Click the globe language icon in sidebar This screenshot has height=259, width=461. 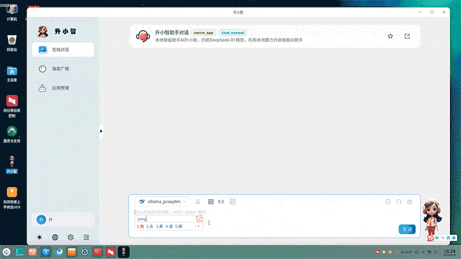tap(55, 237)
